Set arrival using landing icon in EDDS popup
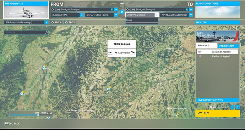Viewport: 245px width, 130px height. point(133,53)
